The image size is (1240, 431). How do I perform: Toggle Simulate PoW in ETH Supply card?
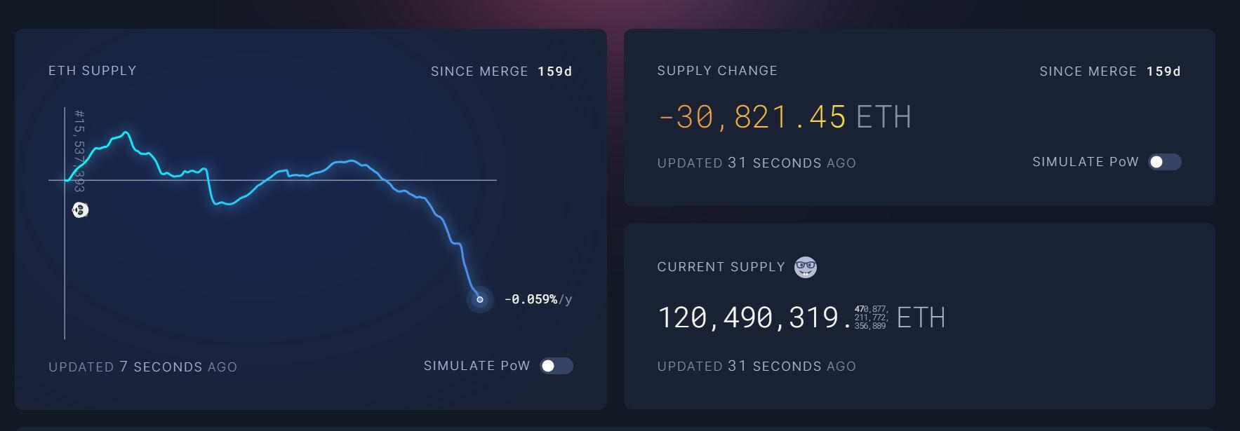556,366
